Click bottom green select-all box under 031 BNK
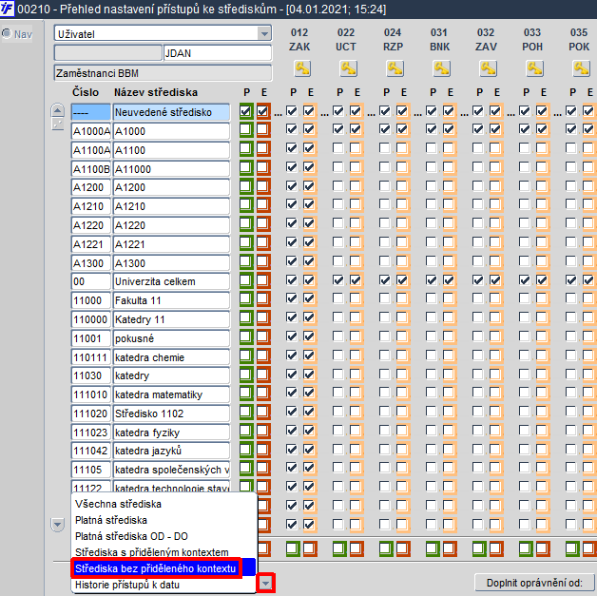597x596 pixels. click(433, 548)
